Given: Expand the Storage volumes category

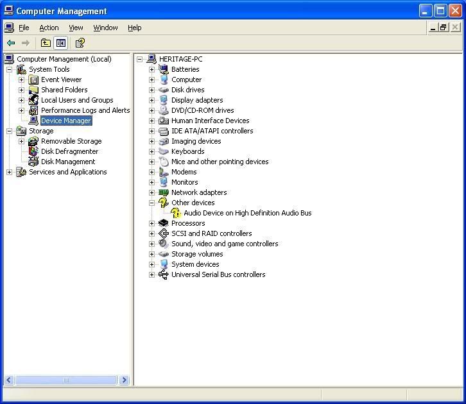Looking at the screenshot, I should 151,254.
